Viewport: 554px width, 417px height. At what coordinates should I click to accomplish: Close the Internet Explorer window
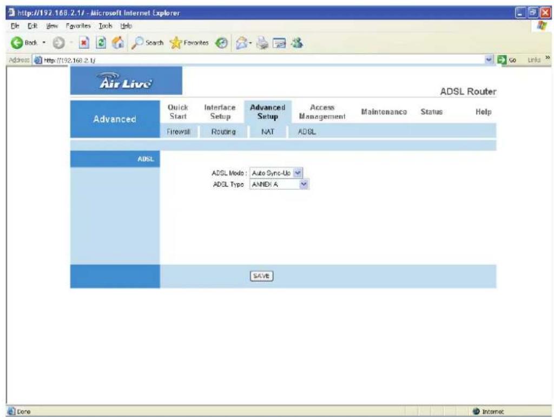click(x=545, y=13)
